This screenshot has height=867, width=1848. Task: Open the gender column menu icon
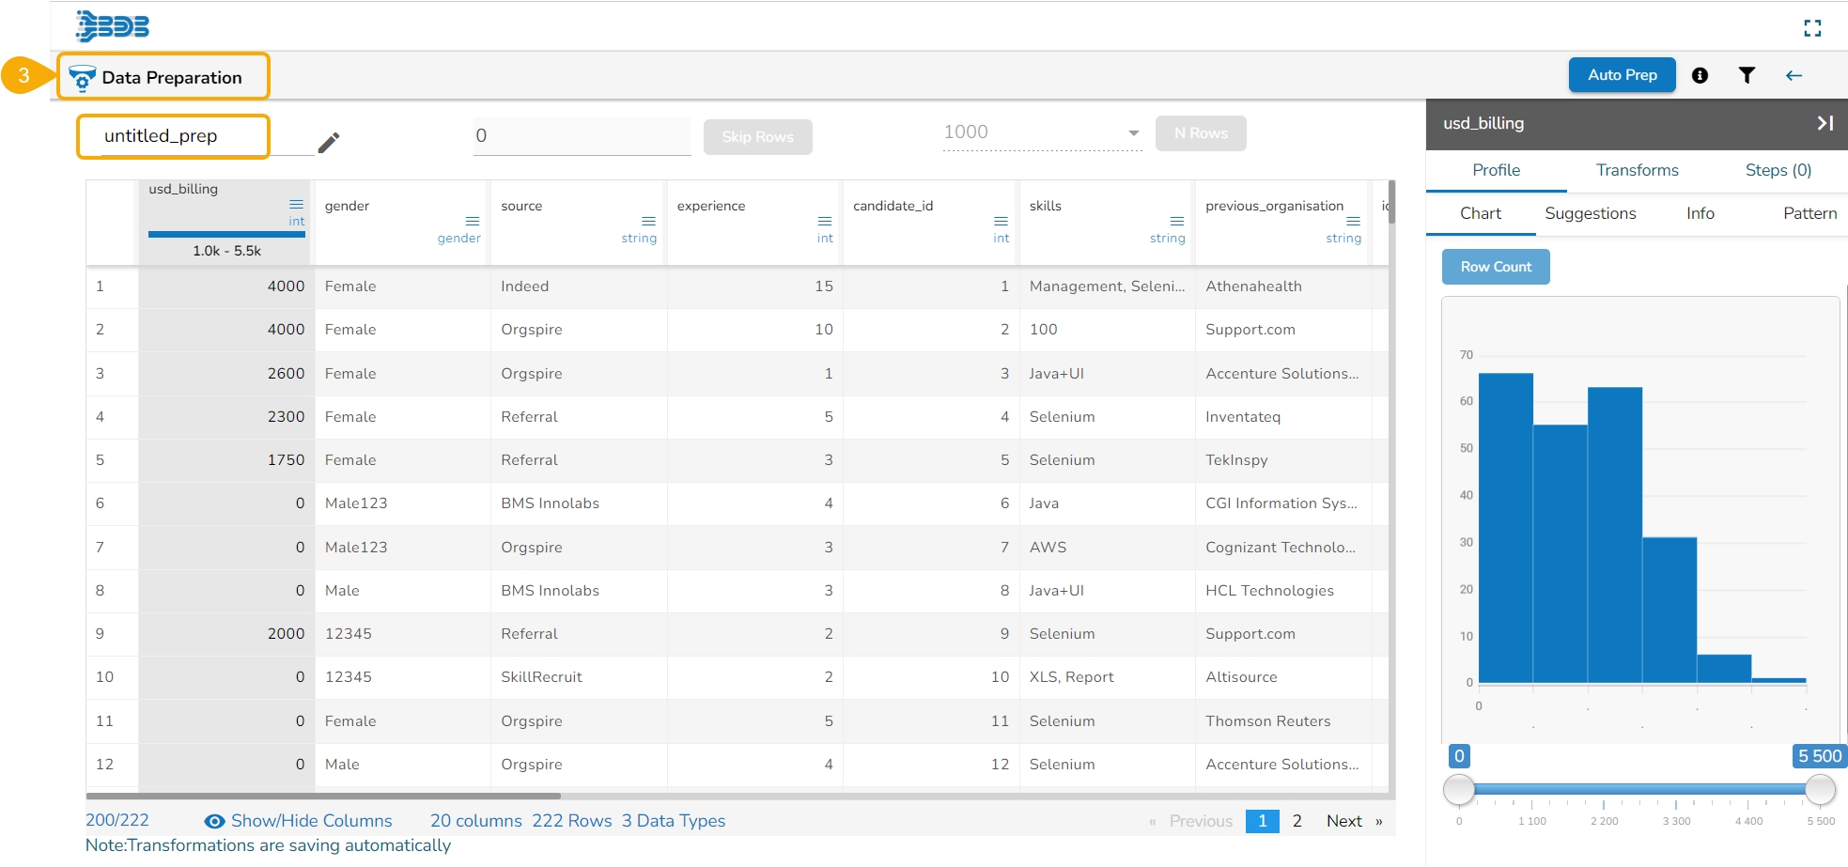point(473,221)
